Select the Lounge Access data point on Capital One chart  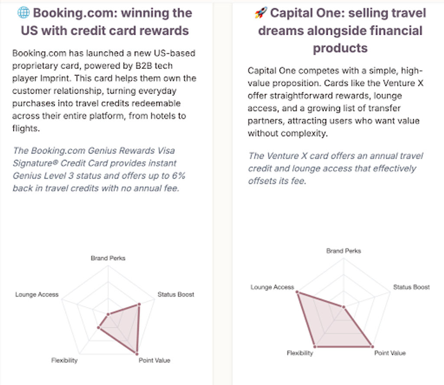[x=297, y=292]
